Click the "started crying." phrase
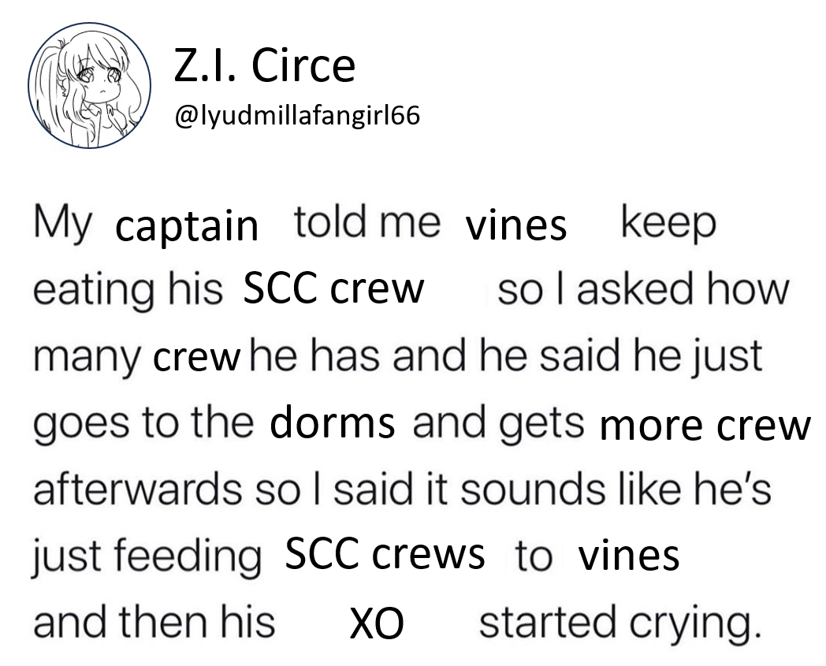Image resolution: width=826 pixels, height=666 pixels. 620,623
